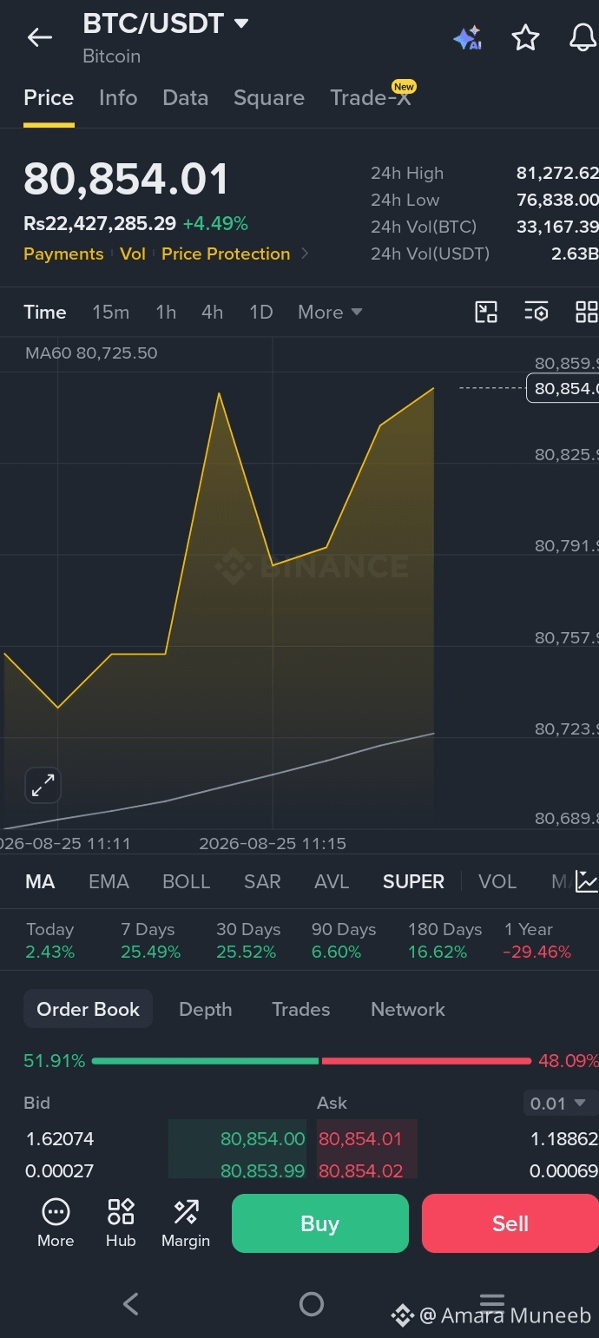Open chart settings icon next to grid
Image resolution: width=599 pixels, height=1338 pixels.
pyautogui.click(x=536, y=313)
